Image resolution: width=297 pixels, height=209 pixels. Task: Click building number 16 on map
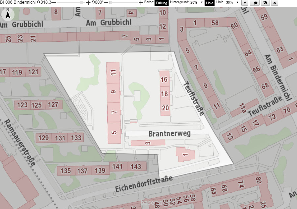tap(164, 79)
